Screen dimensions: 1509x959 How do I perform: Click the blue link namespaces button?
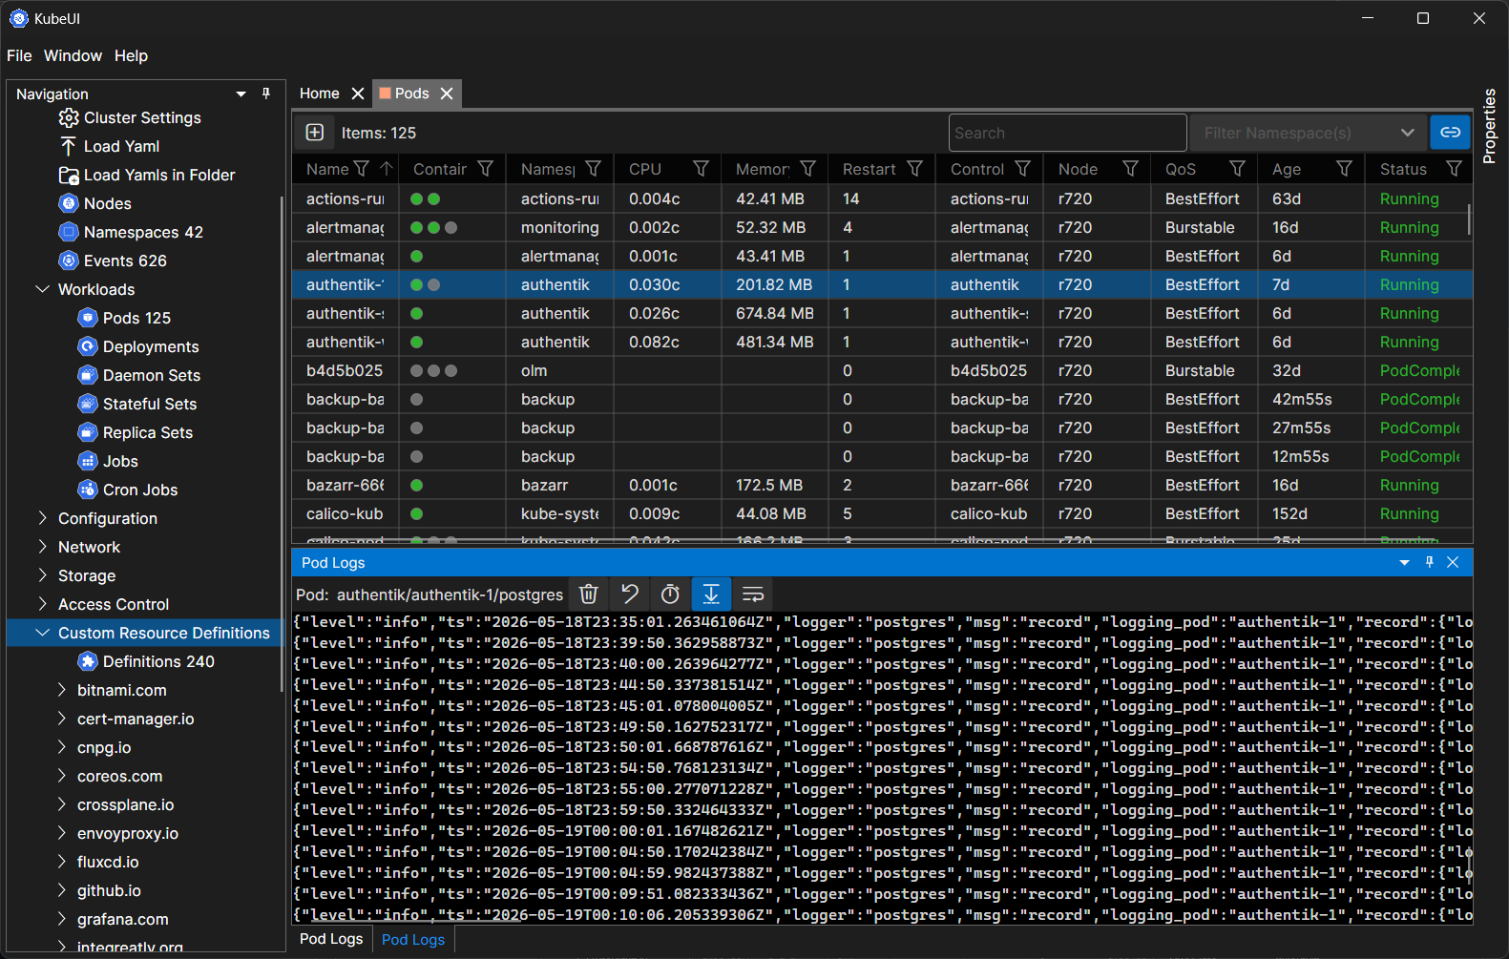pyautogui.click(x=1450, y=133)
